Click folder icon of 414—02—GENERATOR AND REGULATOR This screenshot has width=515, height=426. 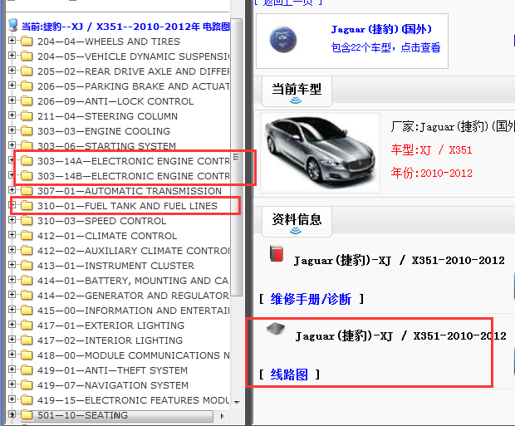[27, 296]
